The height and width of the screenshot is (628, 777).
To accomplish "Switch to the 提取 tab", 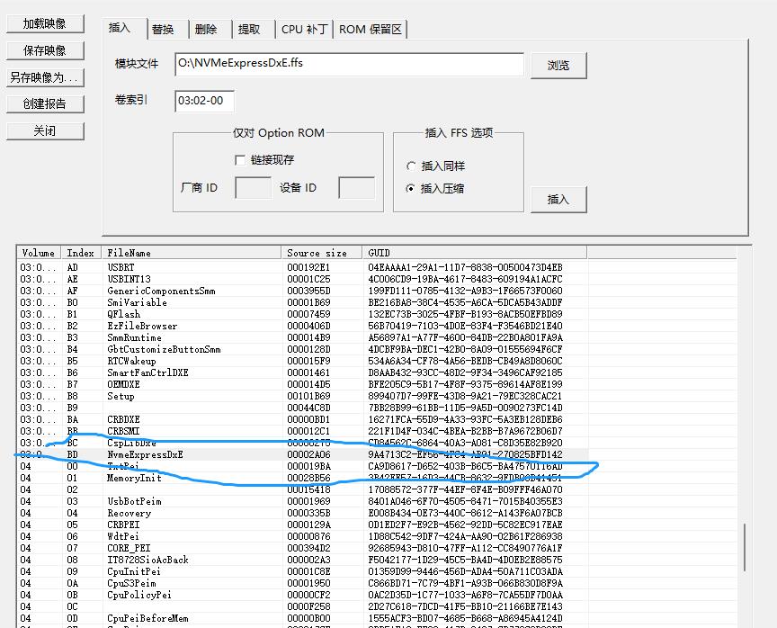I will pyautogui.click(x=249, y=30).
